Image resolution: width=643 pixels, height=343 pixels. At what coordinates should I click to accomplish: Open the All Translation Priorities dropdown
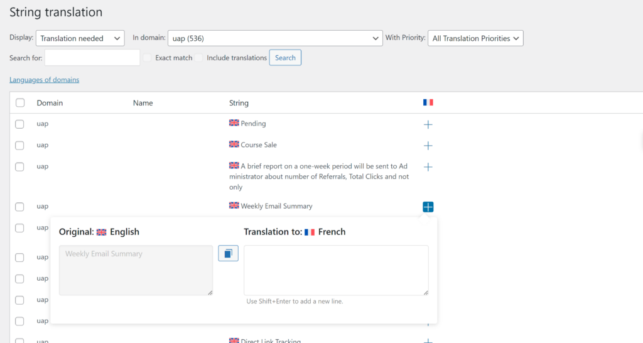[475, 38]
